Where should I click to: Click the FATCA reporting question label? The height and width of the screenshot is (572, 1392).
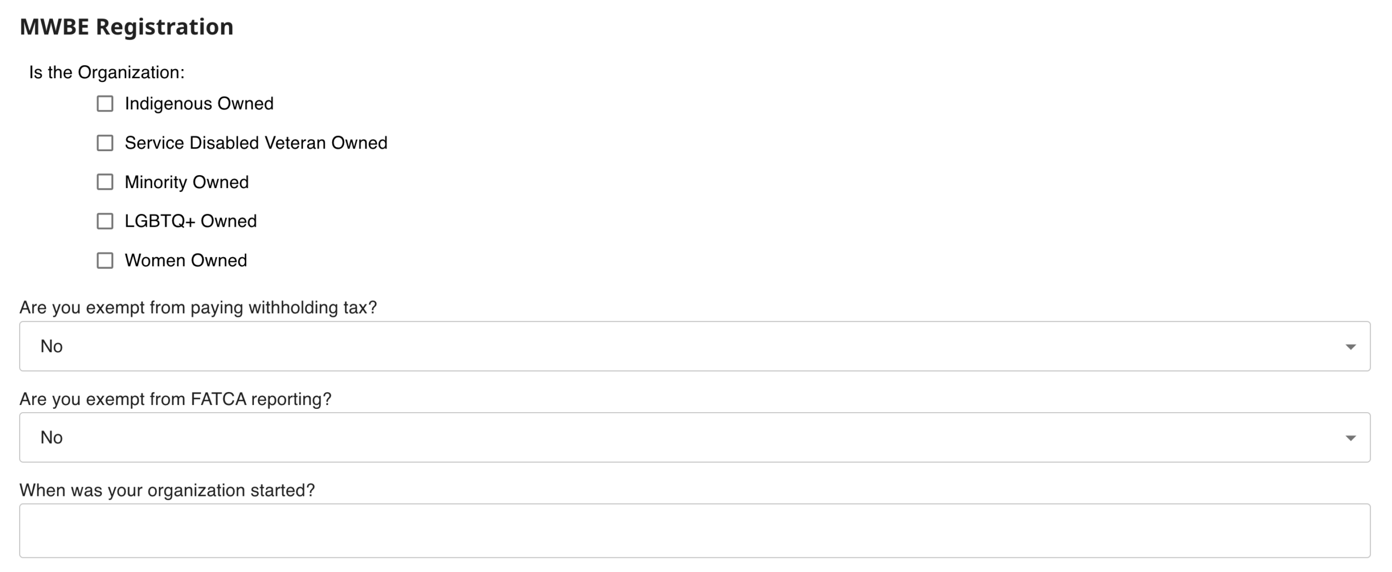click(175, 399)
